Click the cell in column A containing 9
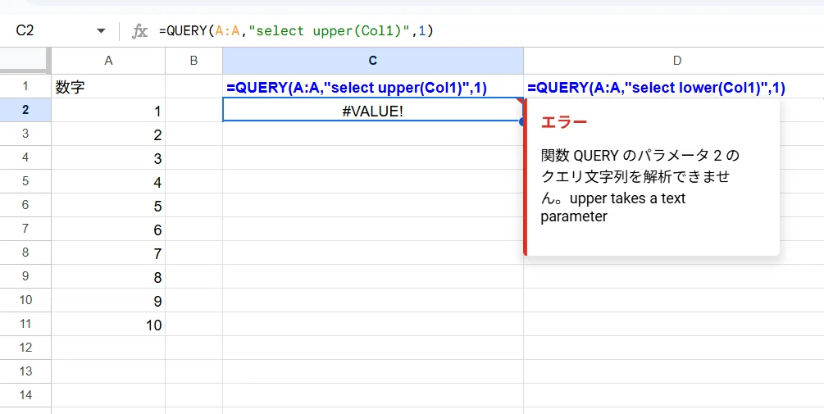This screenshot has width=824, height=414. [x=108, y=300]
